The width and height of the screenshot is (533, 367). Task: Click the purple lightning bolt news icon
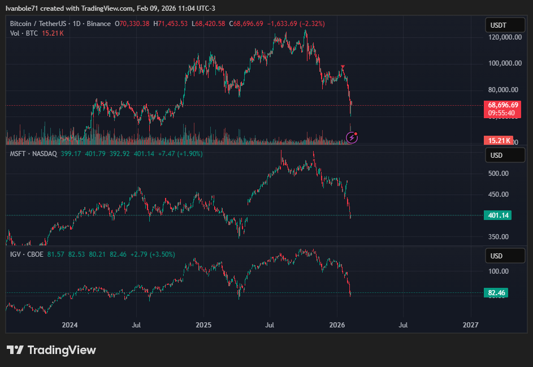(352, 137)
